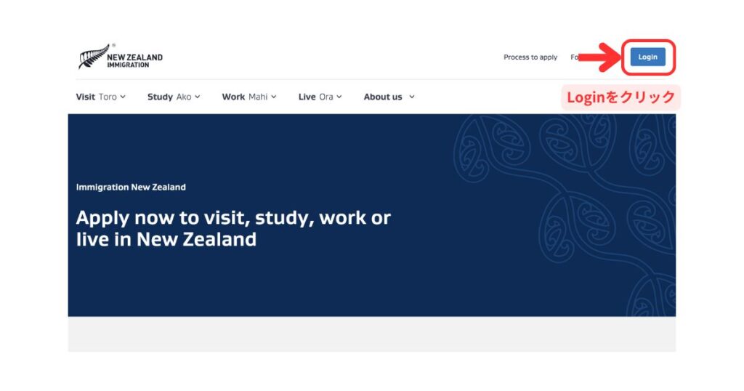Click the New Zealand Immigration logo text

tap(134, 60)
